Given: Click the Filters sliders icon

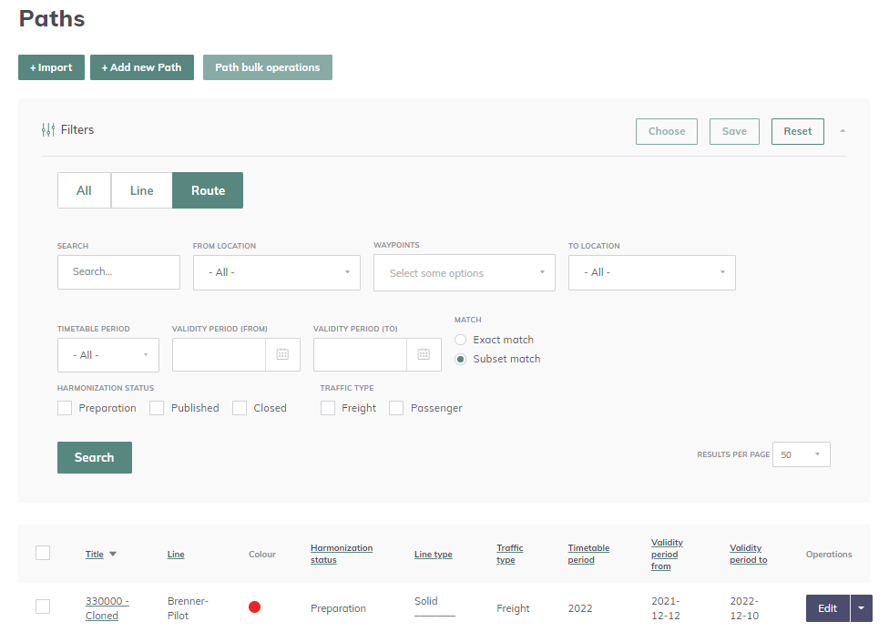Looking at the screenshot, I should [x=48, y=130].
